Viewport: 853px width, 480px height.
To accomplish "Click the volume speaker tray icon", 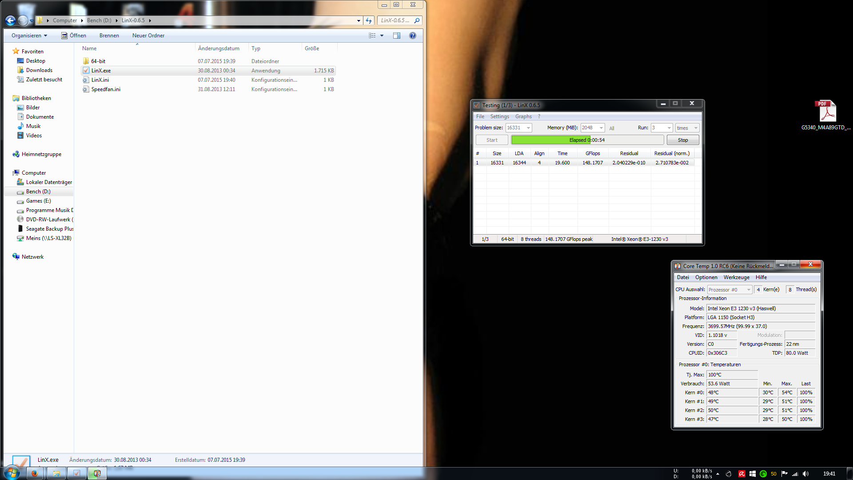I will click(805, 474).
